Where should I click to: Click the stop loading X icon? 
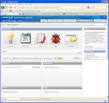(x=15, y=8)
